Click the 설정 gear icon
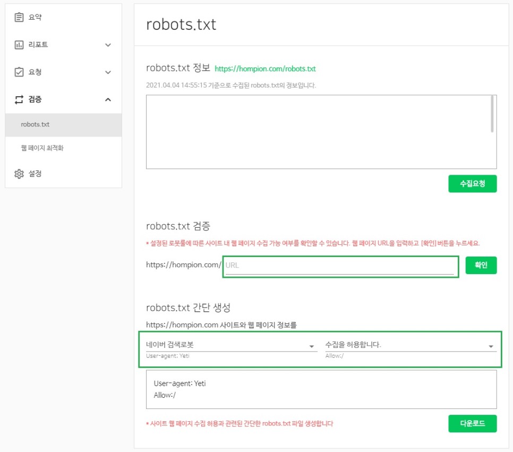The width and height of the screenshot is (513, 452). coord(19,174)
